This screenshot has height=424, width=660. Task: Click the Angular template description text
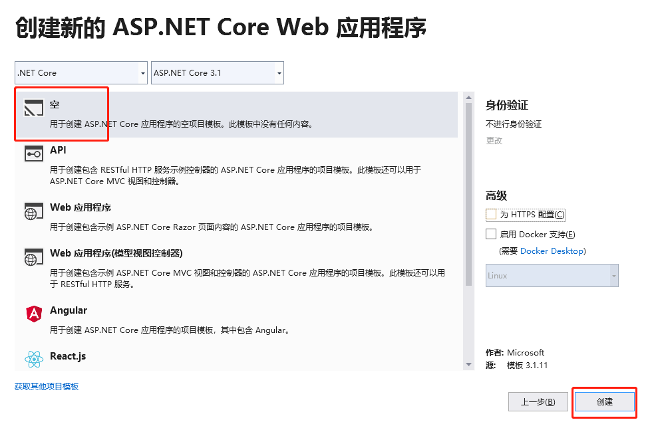(170, 330)
